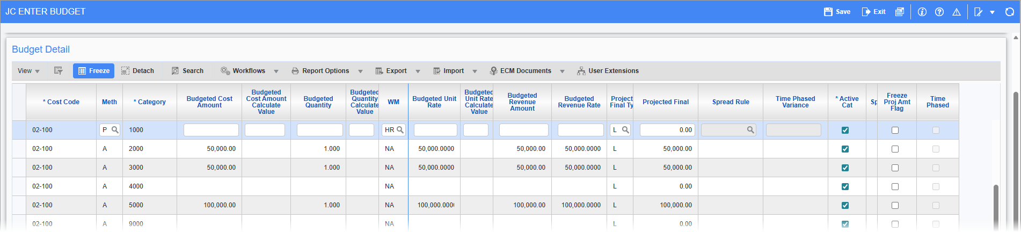Expand the Import dropdown arrow
Viewport: 1021px width, 232px height.
click(x=475, y=71)
